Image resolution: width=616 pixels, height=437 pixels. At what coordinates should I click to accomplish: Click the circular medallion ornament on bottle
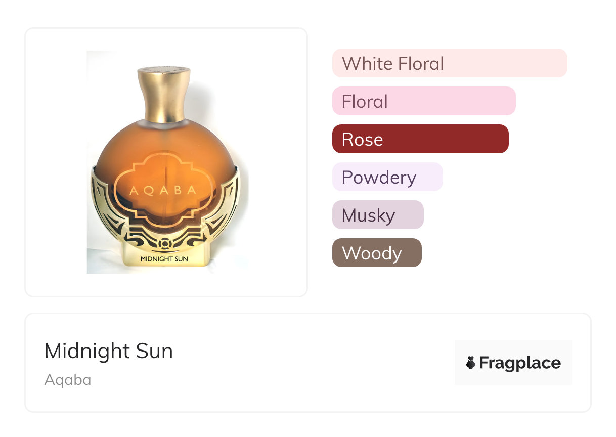pyautogui.click(x=164, y=245)
